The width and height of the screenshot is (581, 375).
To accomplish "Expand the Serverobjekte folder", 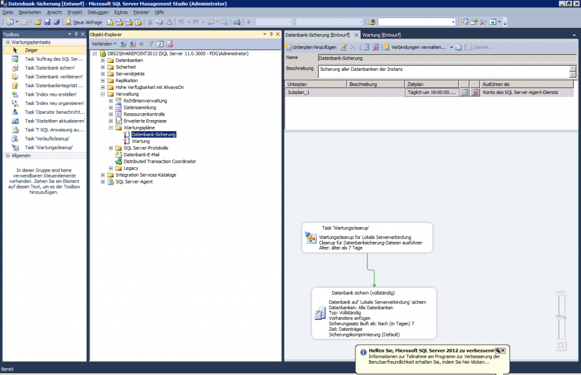I will click(x=103, y=74).
